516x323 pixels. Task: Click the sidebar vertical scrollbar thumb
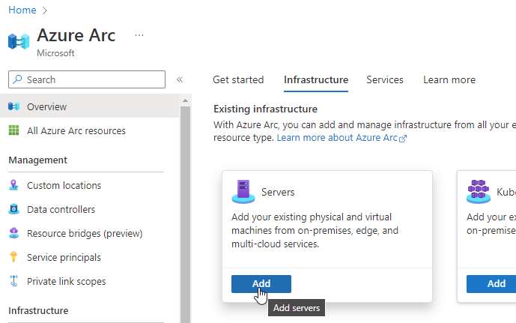[x=185, y=214]
